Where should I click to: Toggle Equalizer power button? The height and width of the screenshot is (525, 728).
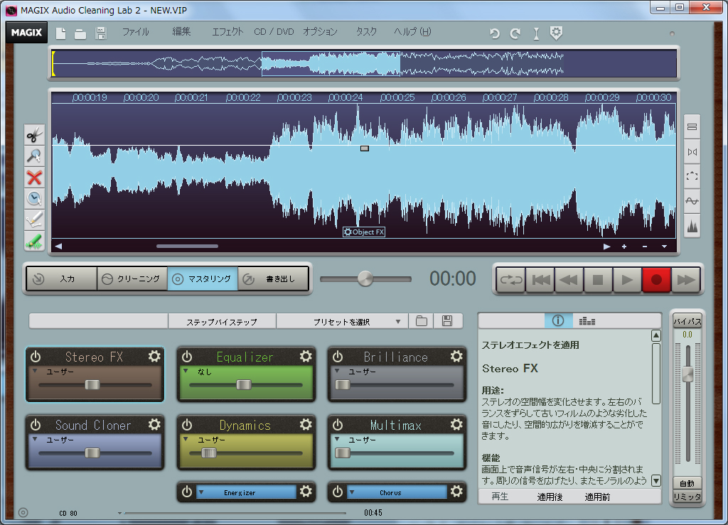click(x=187, y=357)
